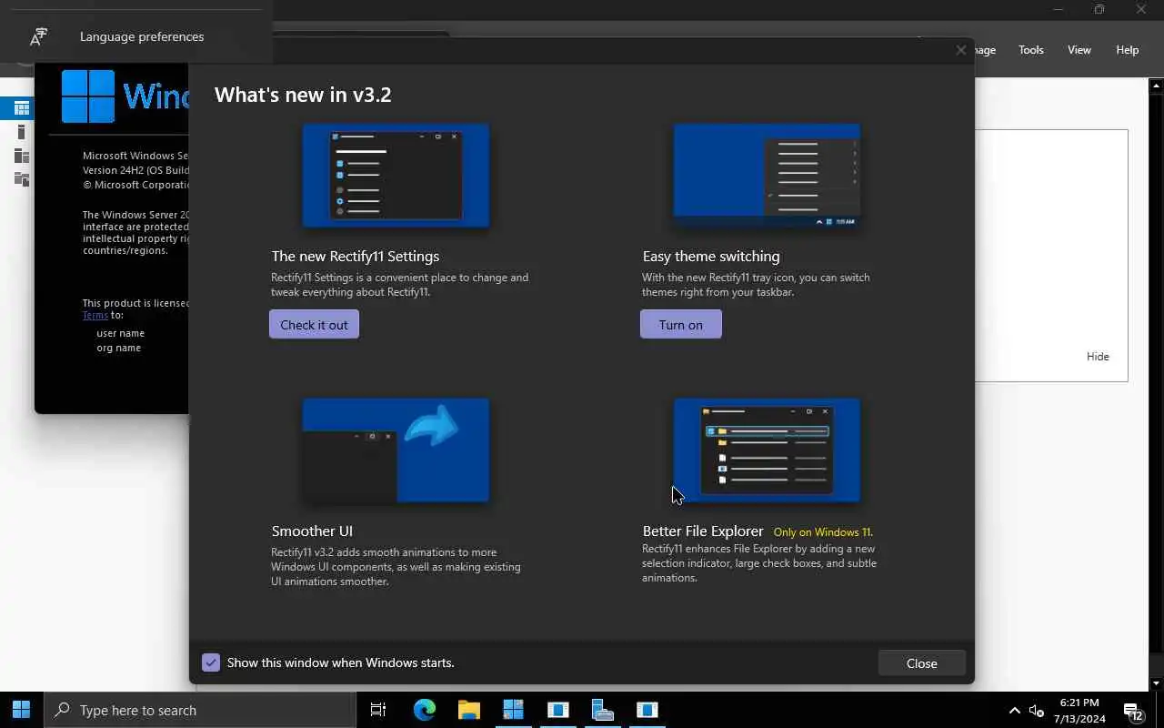Dismiss What's new dialog with top X

(960, 50)
